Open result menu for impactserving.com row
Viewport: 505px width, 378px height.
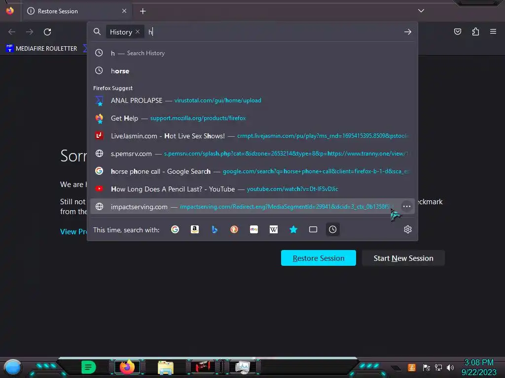pyautogui.click(x=407, y=206)
